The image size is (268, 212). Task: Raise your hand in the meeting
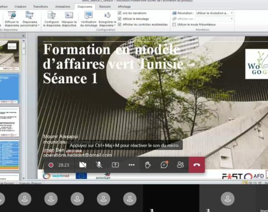click(x=148, y=165)
